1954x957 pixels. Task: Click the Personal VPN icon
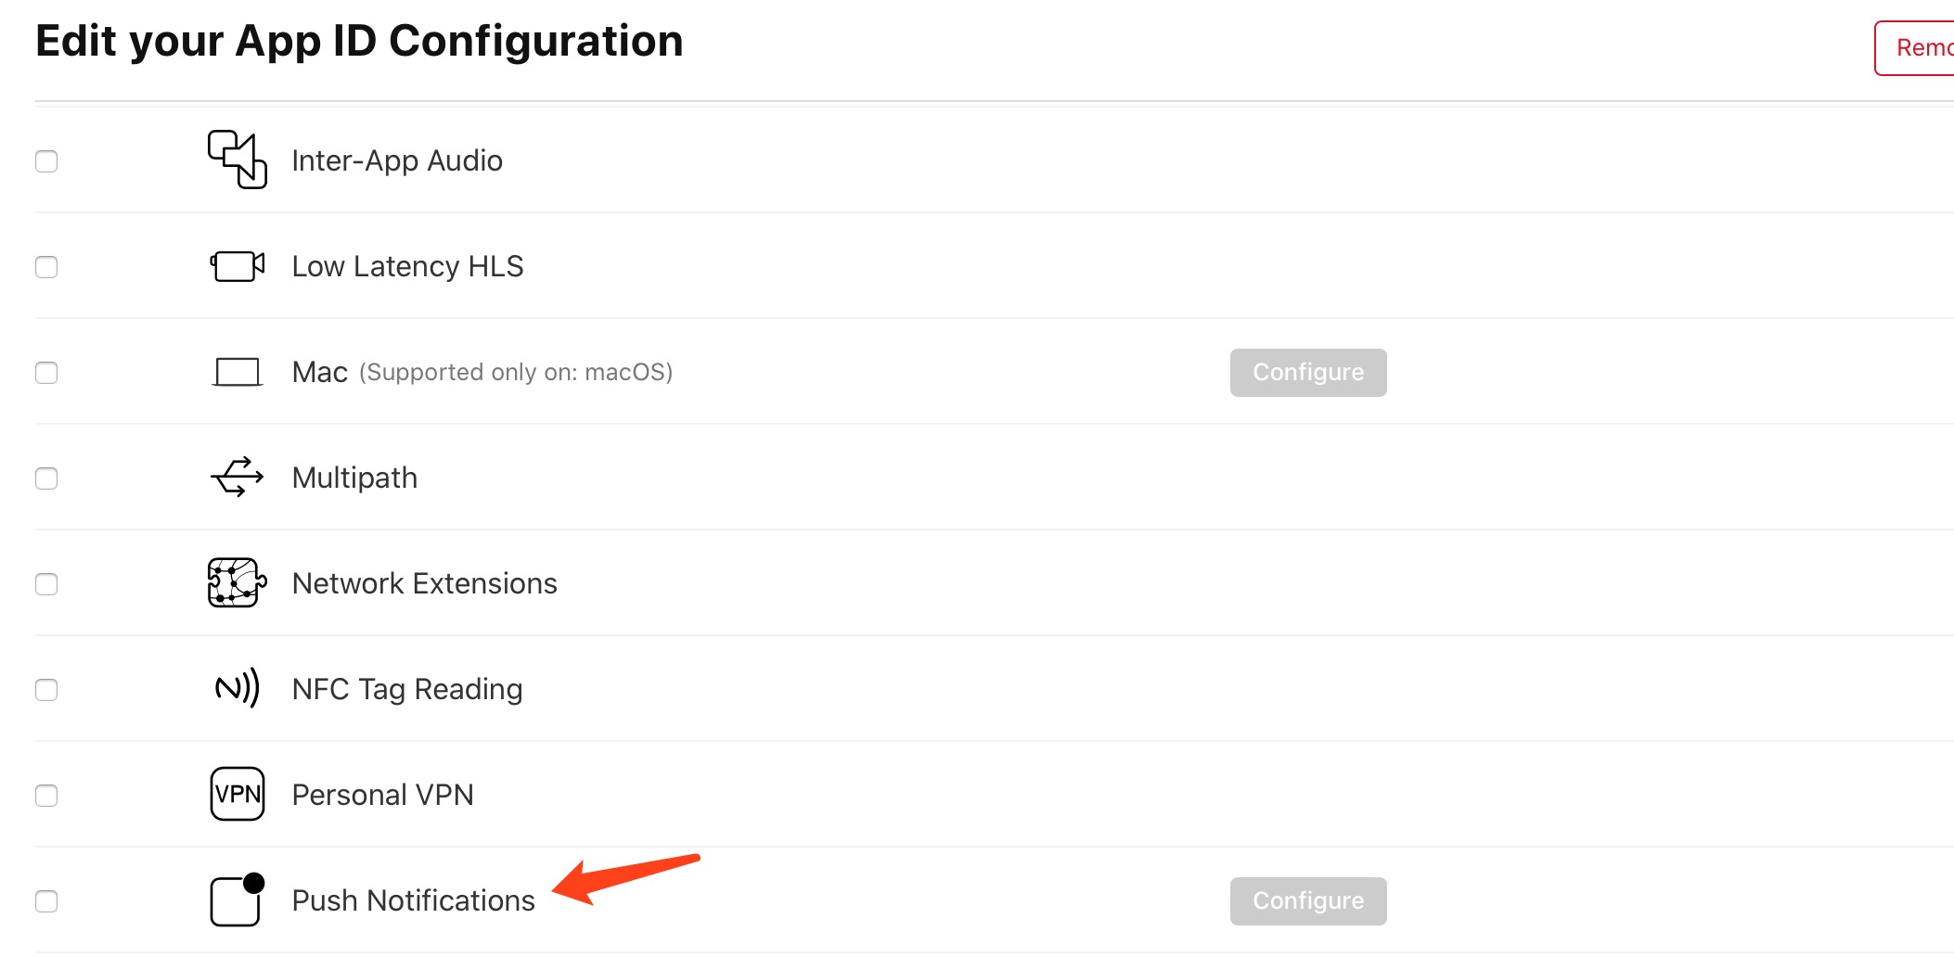pos(238,794)
